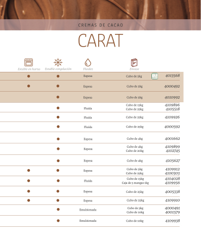Select product code 4000492

coord(172,87)
